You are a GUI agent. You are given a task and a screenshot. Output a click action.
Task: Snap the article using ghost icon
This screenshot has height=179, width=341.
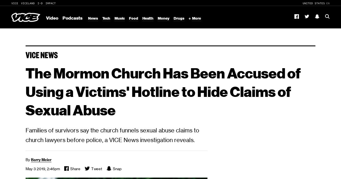click(109, 168)
